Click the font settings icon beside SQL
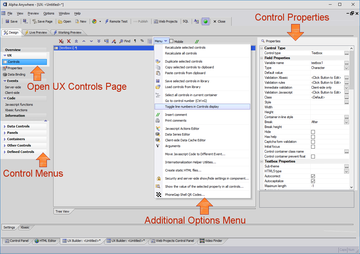This screenshot has height=254, width=360. [x=196, y=21]
